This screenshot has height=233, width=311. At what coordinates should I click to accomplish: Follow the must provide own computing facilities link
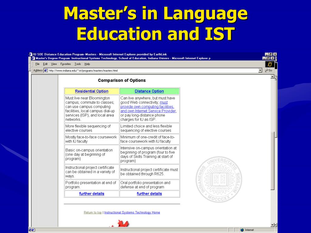point(148,106)
